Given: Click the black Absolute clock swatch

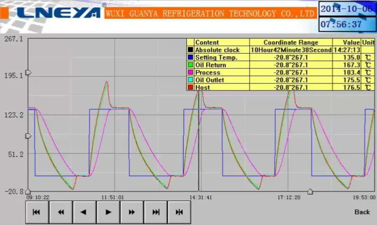Looking at the screenshot, I should point(191,49).
